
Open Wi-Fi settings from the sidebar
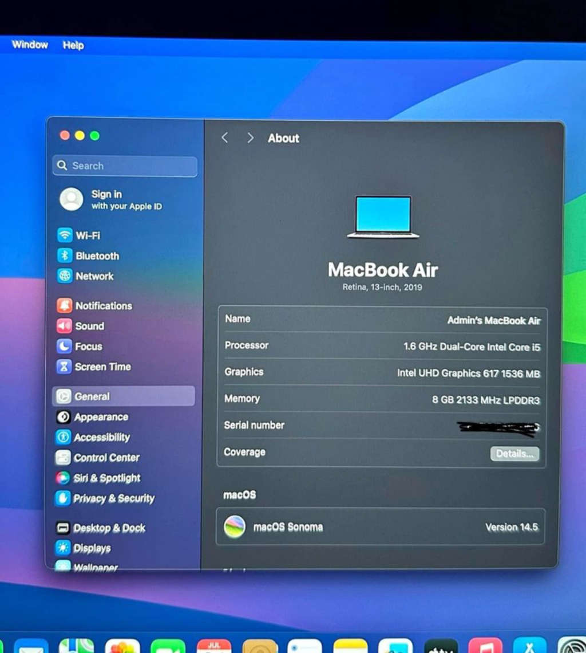coord(65,235)
